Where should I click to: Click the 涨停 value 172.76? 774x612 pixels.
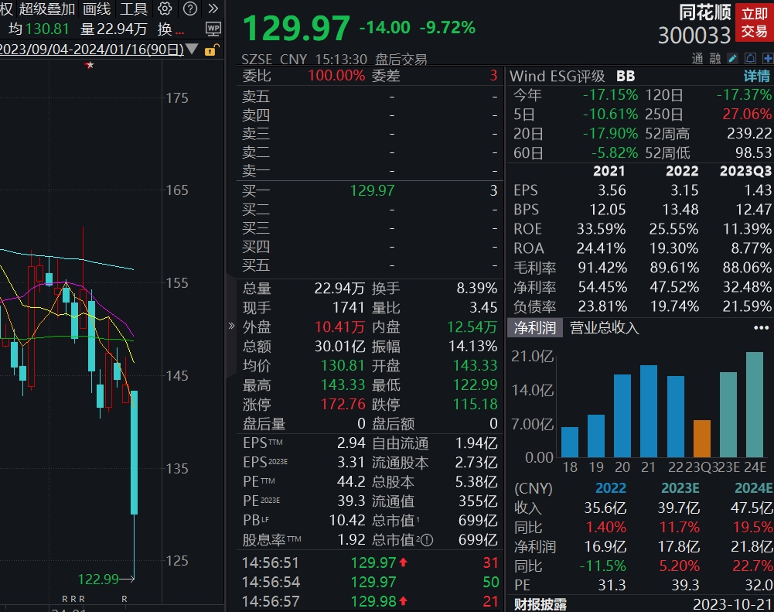(x=343, y=404)
